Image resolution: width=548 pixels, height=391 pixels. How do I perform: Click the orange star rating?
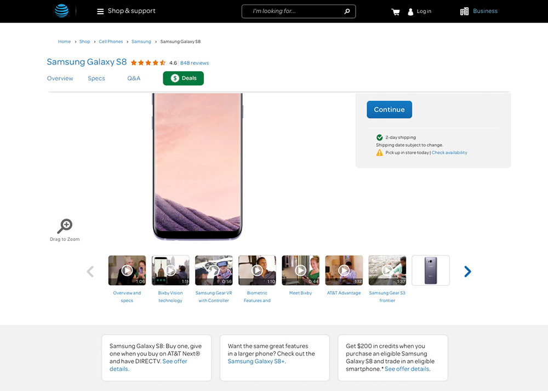click(148, 63)
